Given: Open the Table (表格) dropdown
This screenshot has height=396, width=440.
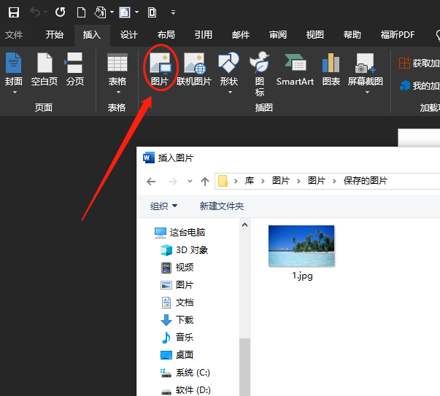Looking at the screenshot, I should 117,73.
